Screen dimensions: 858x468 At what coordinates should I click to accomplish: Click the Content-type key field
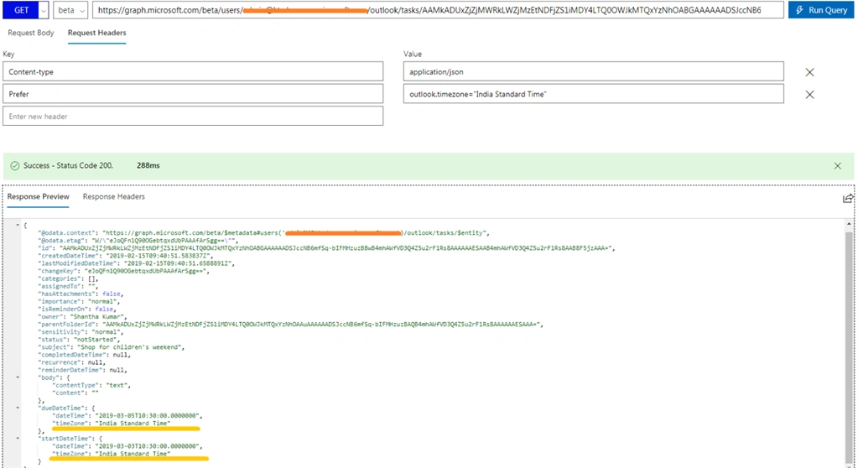[x=193, y=71]
